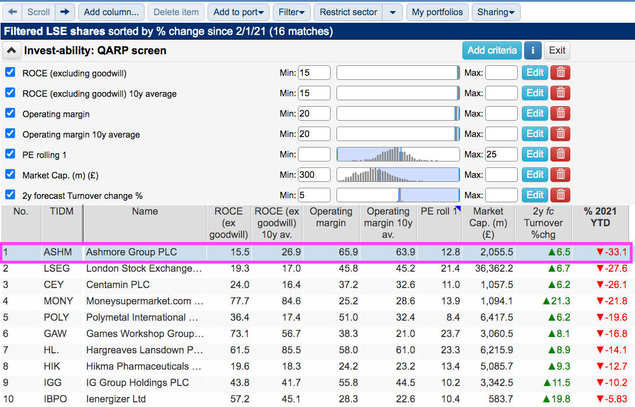Click the Market Cap Min field
This screenshot has width=635, height=407.
pyautogui.click(x=314, y=174)
